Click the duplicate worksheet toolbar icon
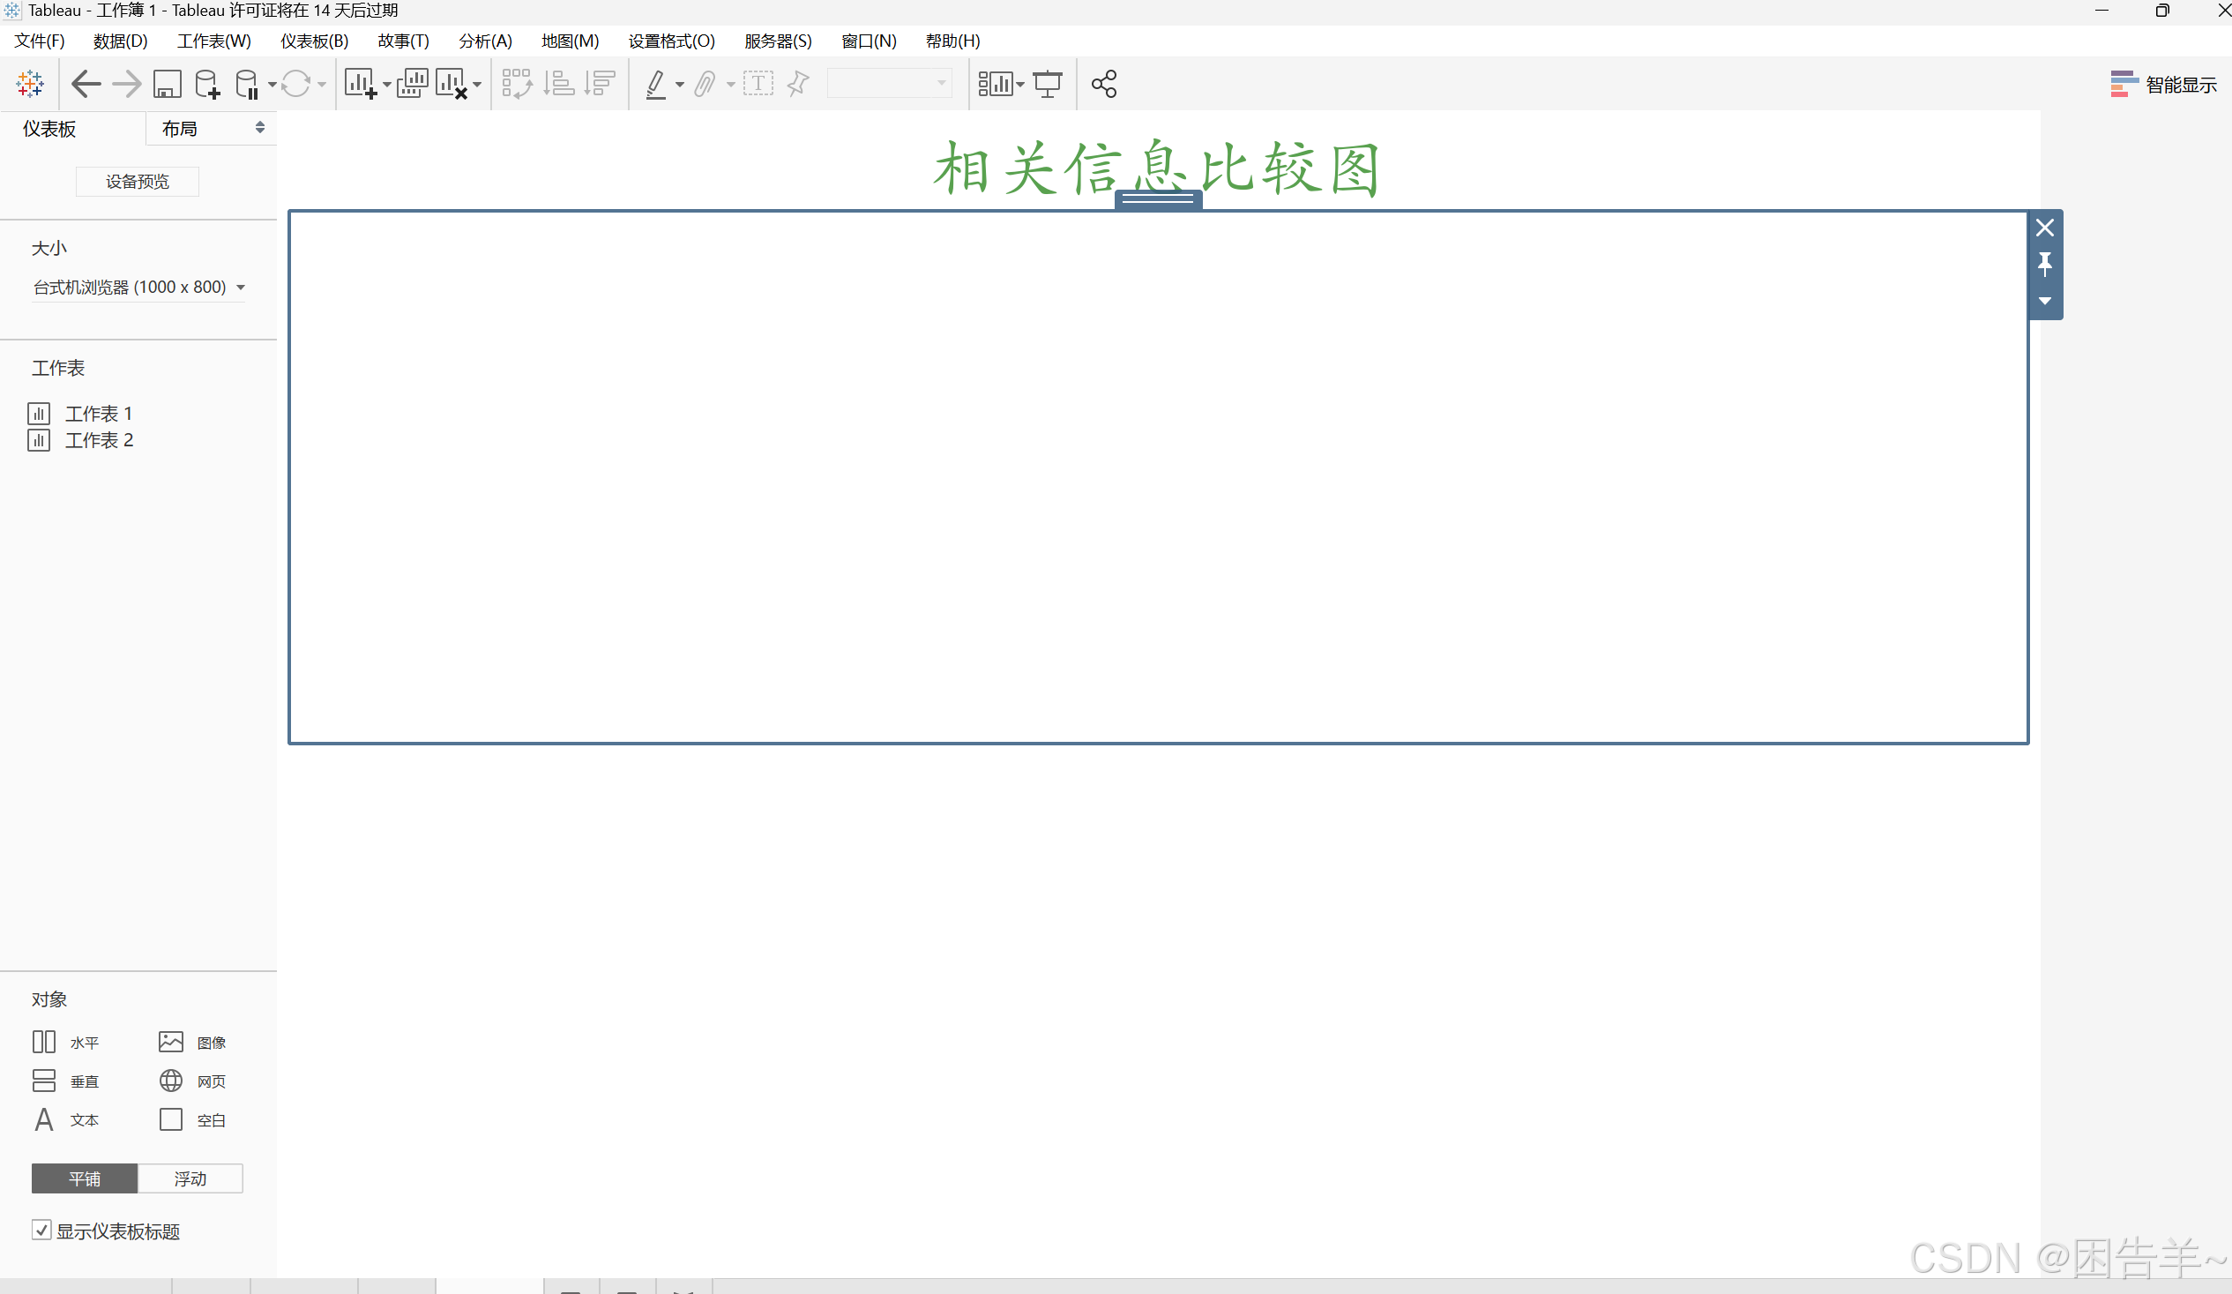 click(x=412, y=84)
